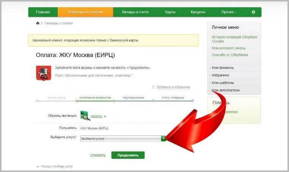Click the bank card warning notice text
The width and height of the screenshot is (289, 172).
point(85,40)
